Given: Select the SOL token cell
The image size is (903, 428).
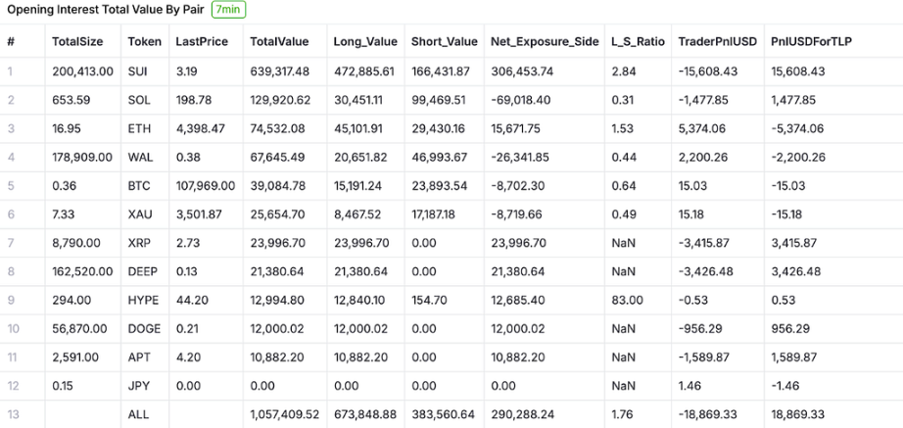Looking at the screenshot, I should [139, 100].
